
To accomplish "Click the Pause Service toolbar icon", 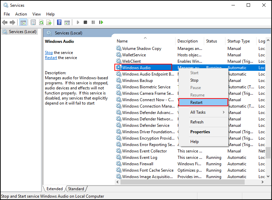I will (93, 22).
